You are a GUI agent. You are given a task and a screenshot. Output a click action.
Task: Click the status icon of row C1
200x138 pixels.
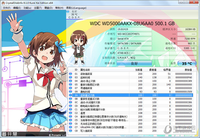[71, 110]
